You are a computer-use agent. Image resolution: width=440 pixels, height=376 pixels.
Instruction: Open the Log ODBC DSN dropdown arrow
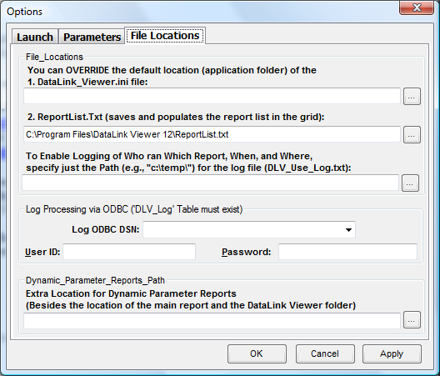348,230
